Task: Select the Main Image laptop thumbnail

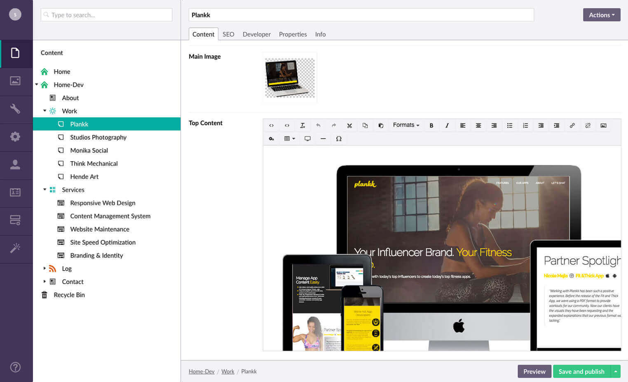Action: pyautogui.click(x=290, y=78)
